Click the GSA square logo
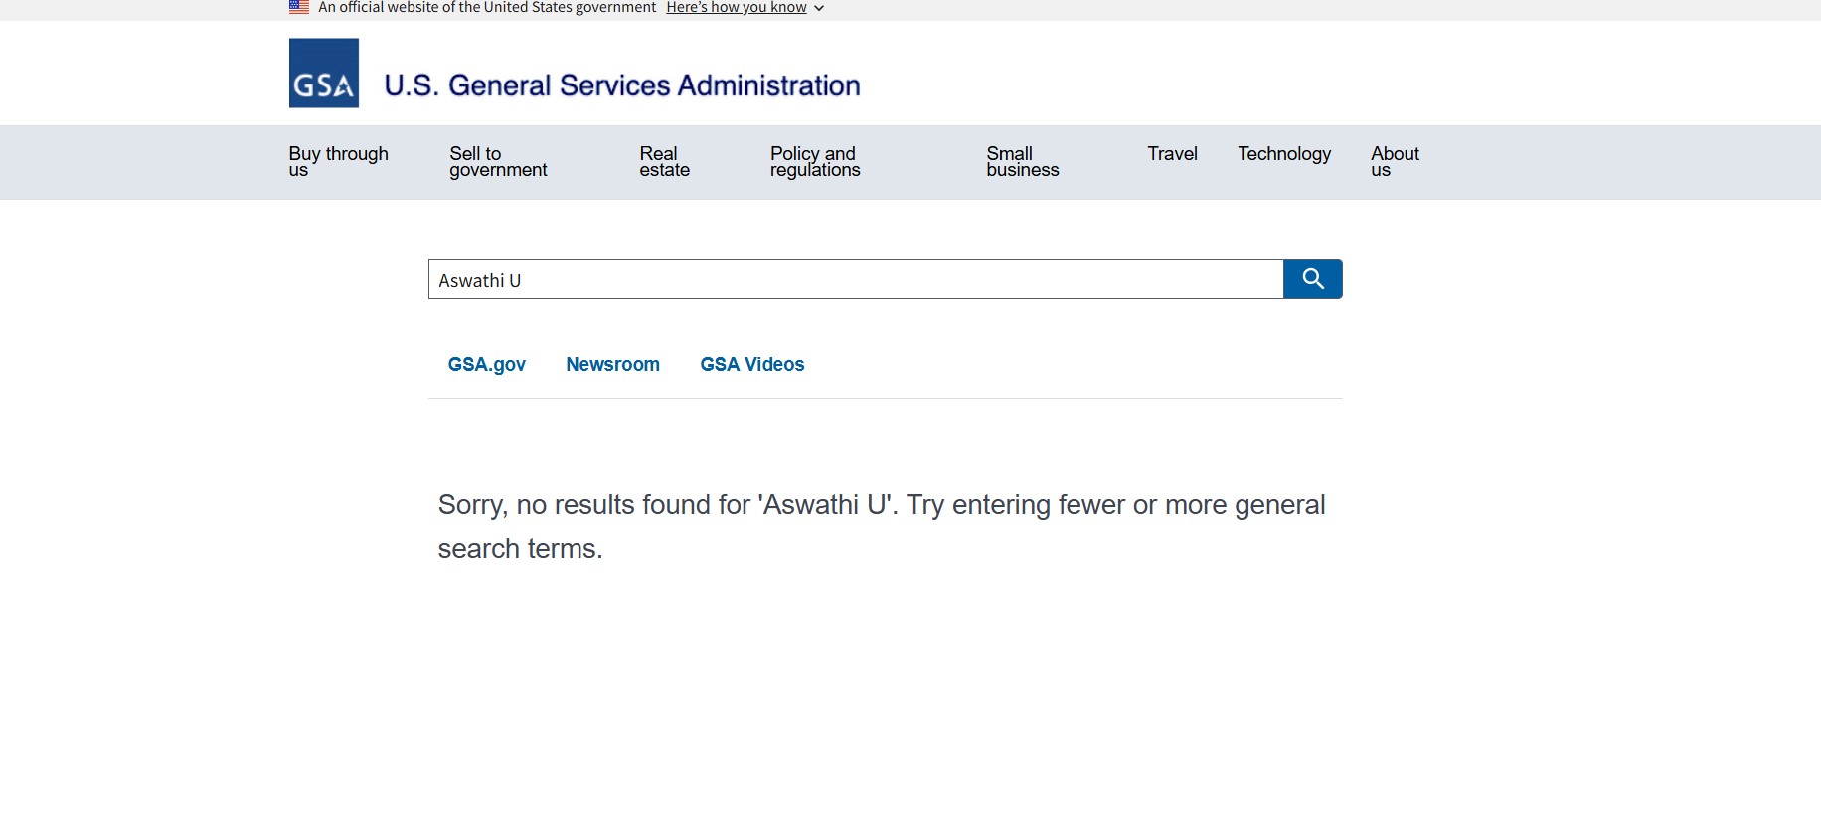Viewport: 1821px width, 837px height. pos(323,74)
